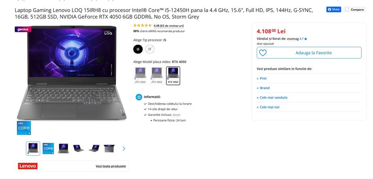373x179 pixels.
Task: Select the i7 processor option
Action: coord(150,49)
